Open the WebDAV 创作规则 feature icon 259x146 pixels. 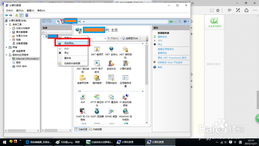[125, 115]
